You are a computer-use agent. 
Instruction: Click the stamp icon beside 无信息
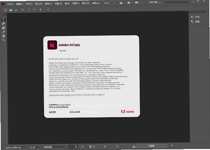(134, 146)
